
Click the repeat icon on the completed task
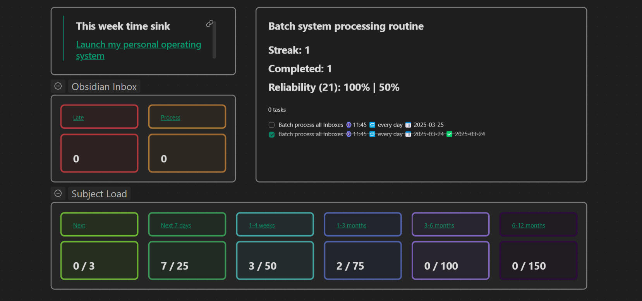372,134
